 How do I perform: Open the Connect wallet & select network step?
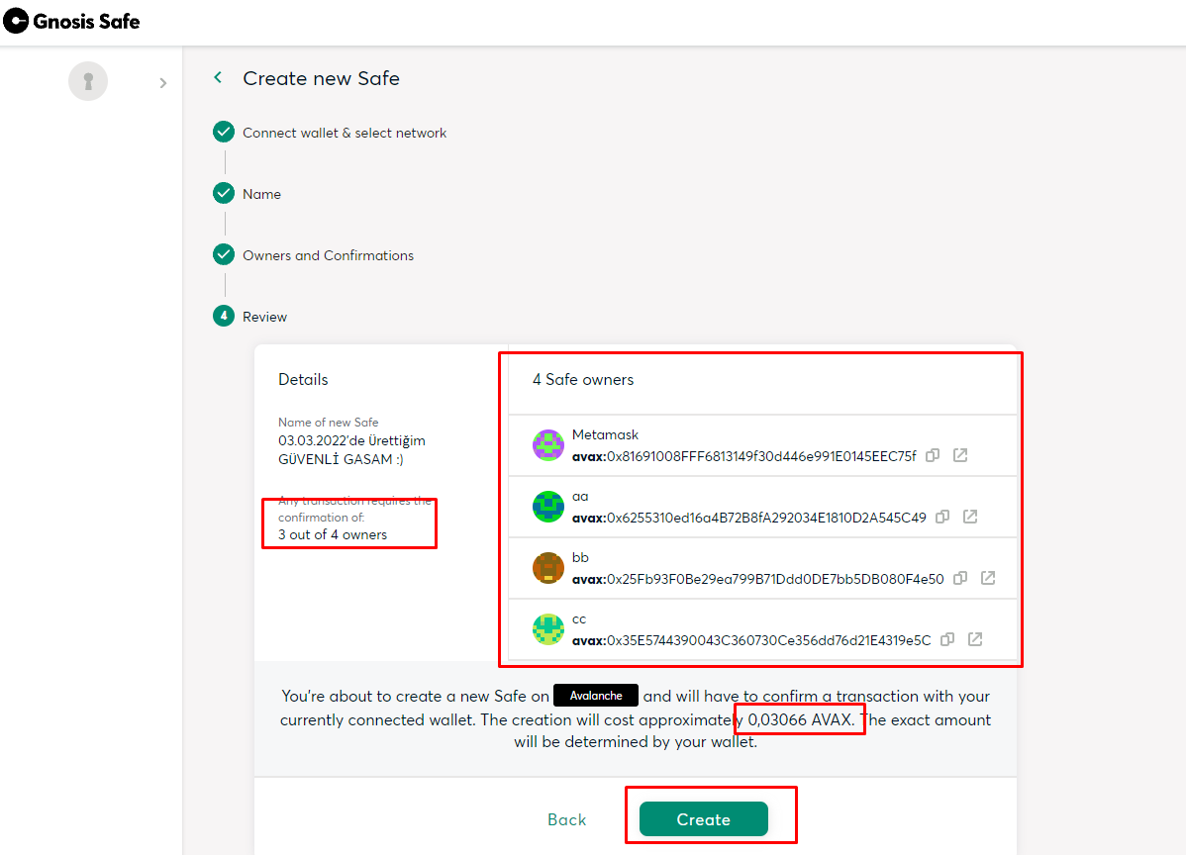345,133
